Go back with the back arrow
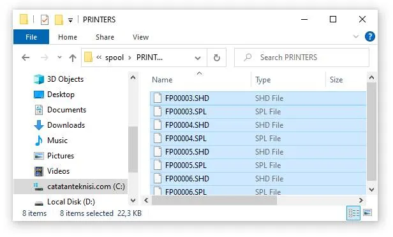Screen dimensions: 393x237 (x=26, y=57)
